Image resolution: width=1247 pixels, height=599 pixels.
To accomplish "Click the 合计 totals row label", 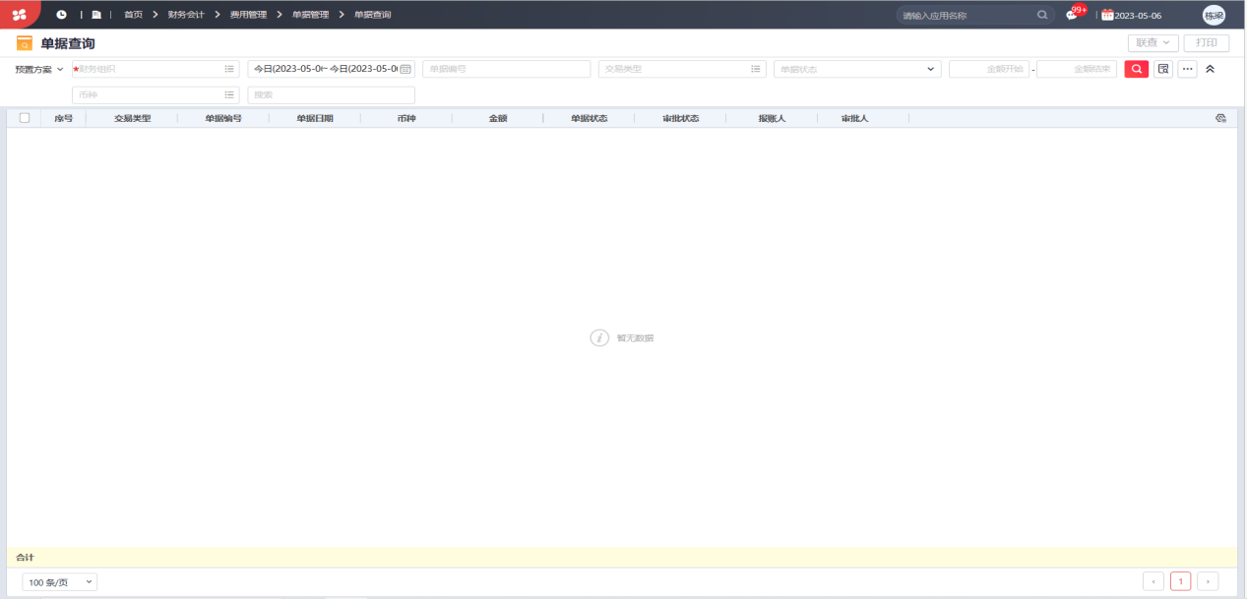I will click(x=25, y=558).
